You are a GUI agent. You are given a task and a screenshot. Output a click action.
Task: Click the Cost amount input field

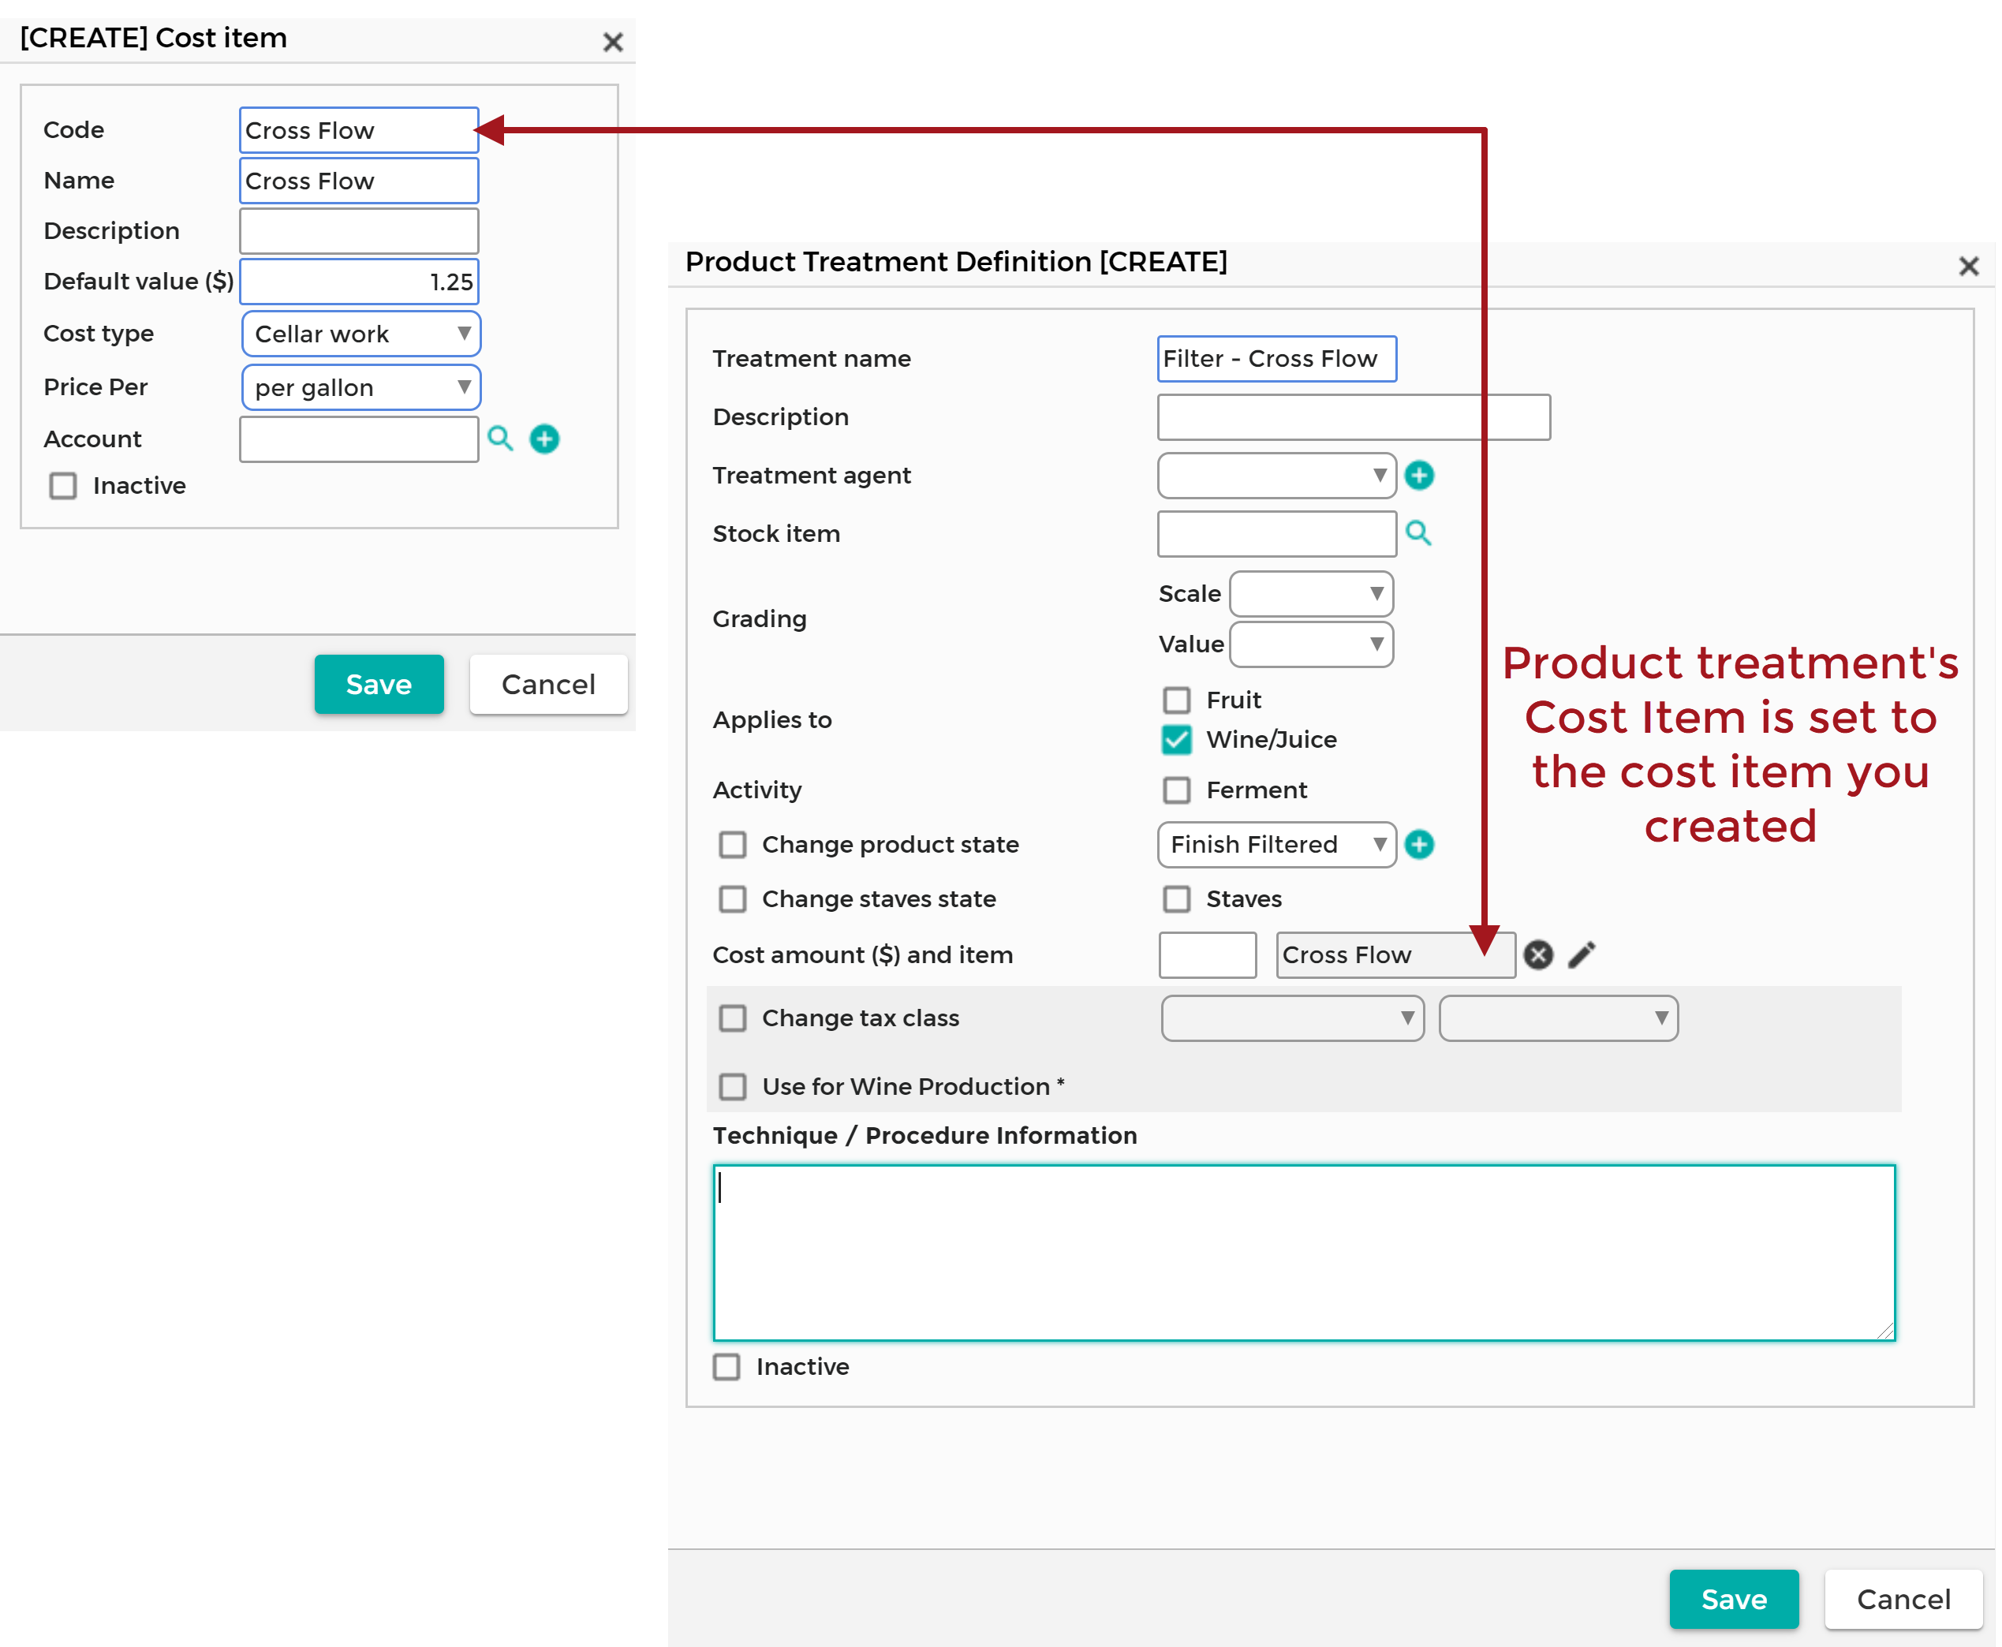(1208, 954)
